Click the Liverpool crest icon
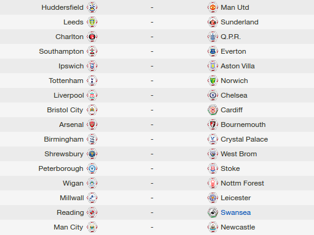The width and height of the screenshot is (314, 235). 92,95
